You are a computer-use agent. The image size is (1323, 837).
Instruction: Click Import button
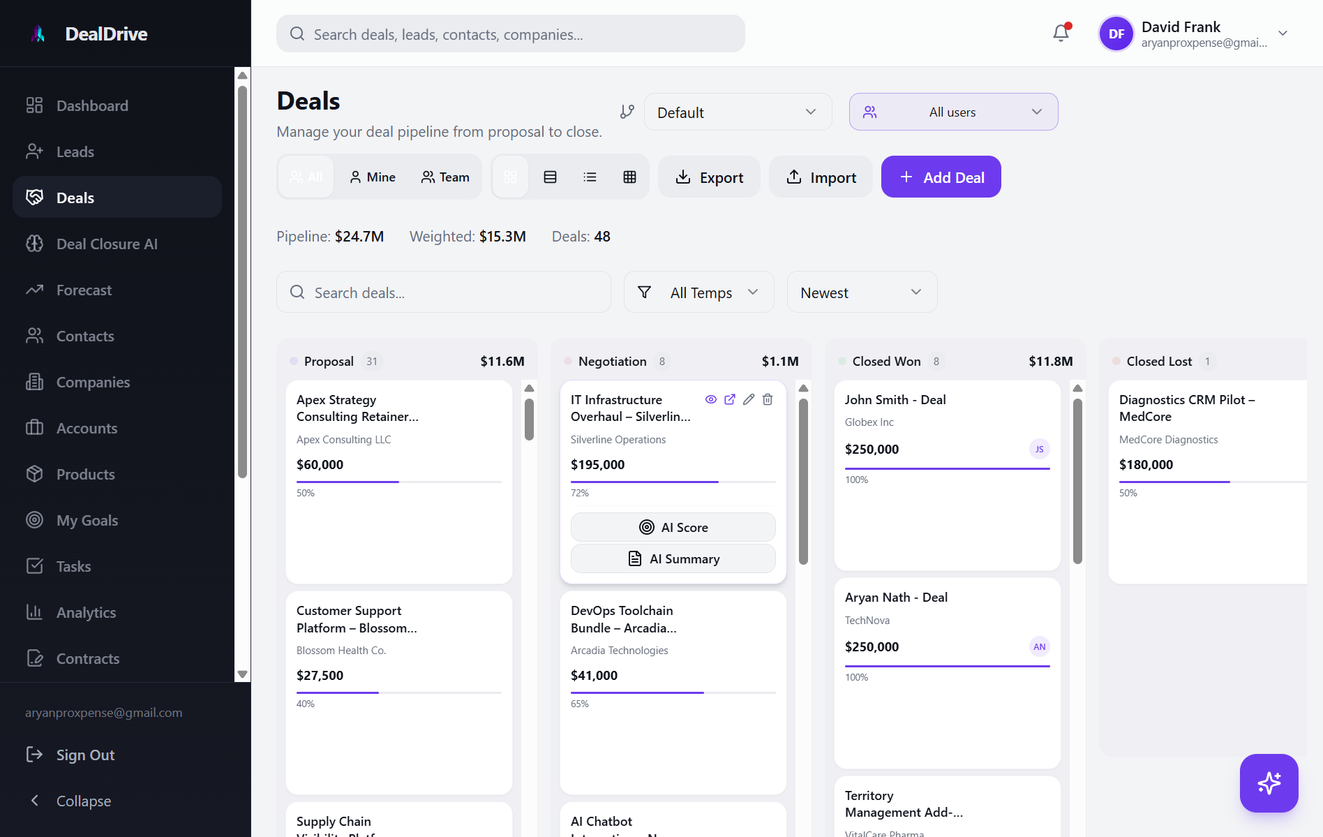pyautogui.click(x=821, y=177)
